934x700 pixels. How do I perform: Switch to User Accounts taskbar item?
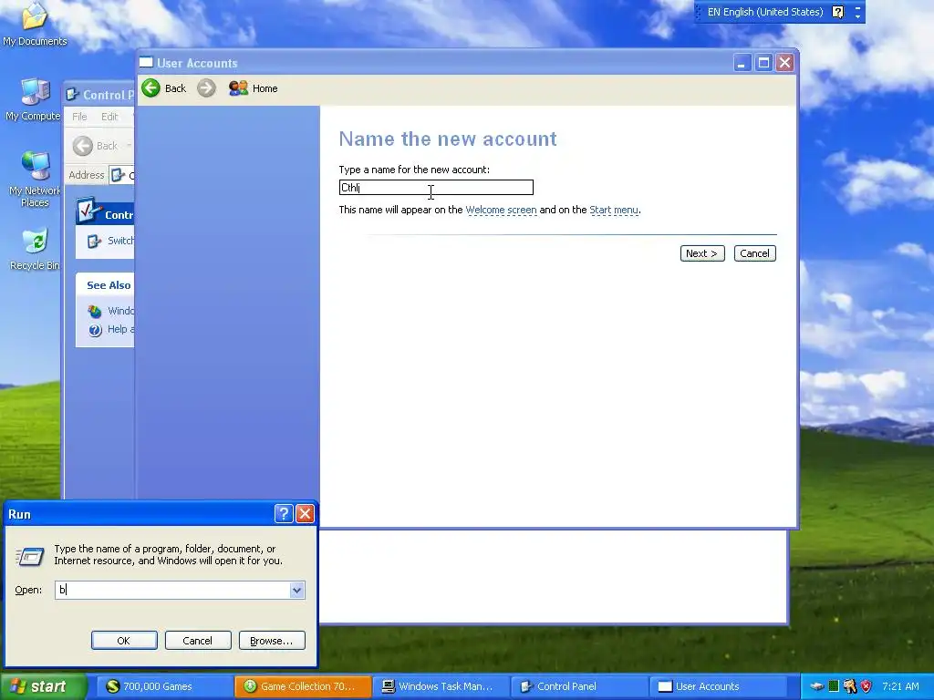[x=718, y=686]
